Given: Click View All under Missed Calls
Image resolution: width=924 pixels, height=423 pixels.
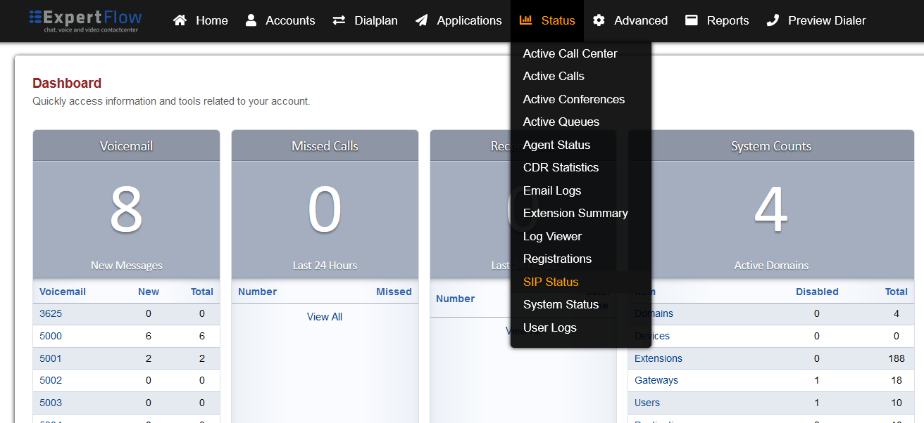Looking at the screenshot, I should tap(325, 317).
